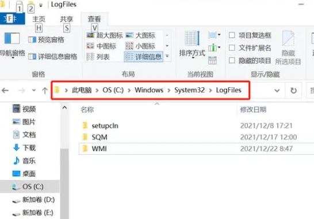Select the setupcln folder
The width and height of the screenshot is (314, 219).
click(x=105, y=126)
